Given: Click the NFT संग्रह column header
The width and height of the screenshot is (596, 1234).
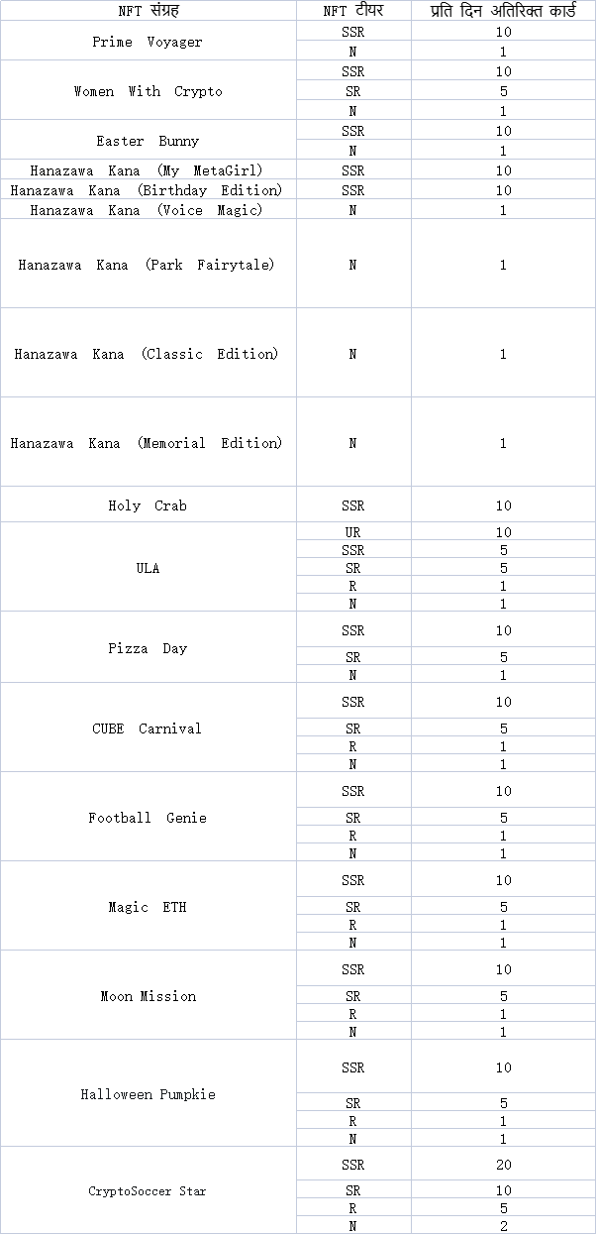Looking at the screenshot, I should point(148,11).
